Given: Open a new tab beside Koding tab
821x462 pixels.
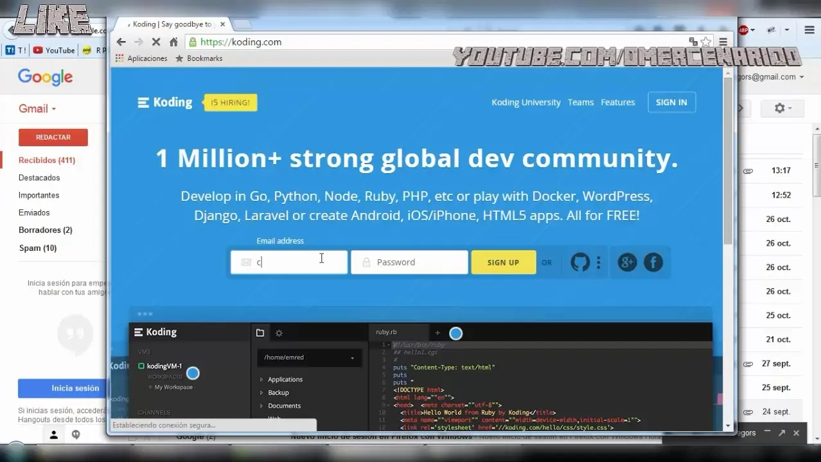Looking at the screenshot, I should pyautogui.click(x=242, y=24).
